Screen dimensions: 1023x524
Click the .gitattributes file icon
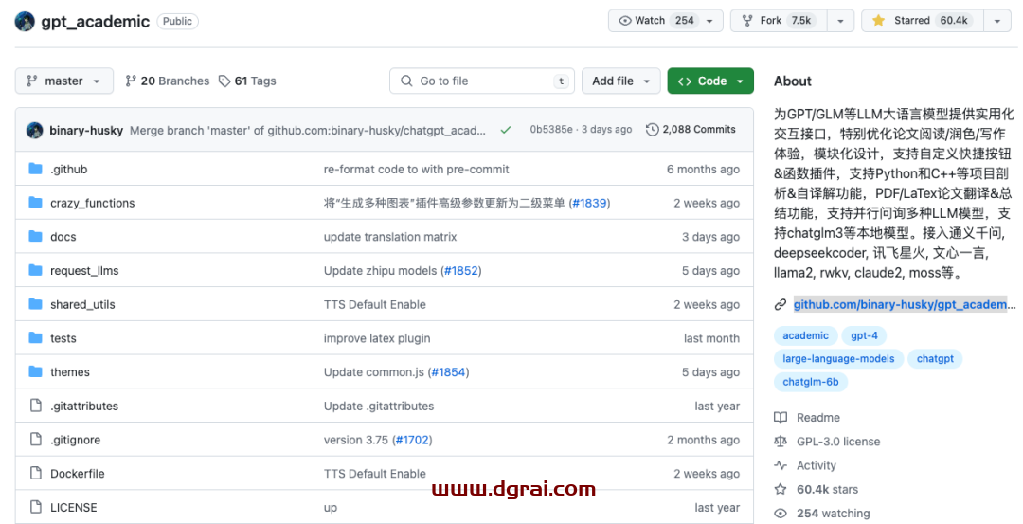coord(36,406)
